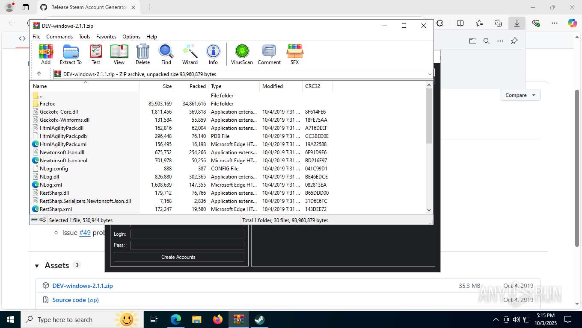
Task: Click the Pass input field
Action: 187,245
